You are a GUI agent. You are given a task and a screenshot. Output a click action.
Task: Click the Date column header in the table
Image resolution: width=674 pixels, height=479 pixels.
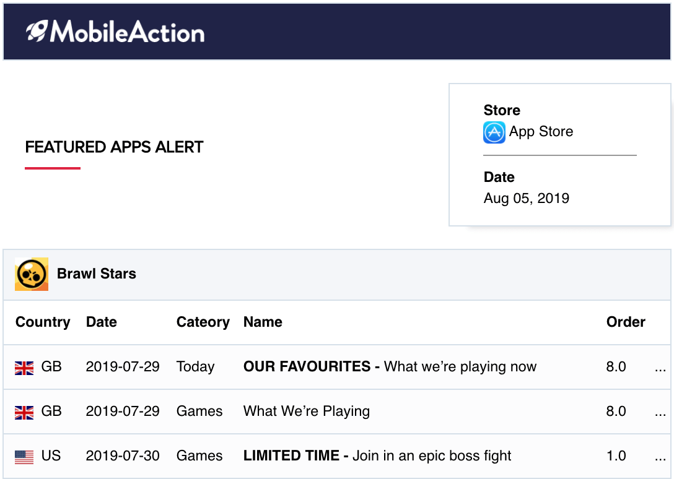102,322
